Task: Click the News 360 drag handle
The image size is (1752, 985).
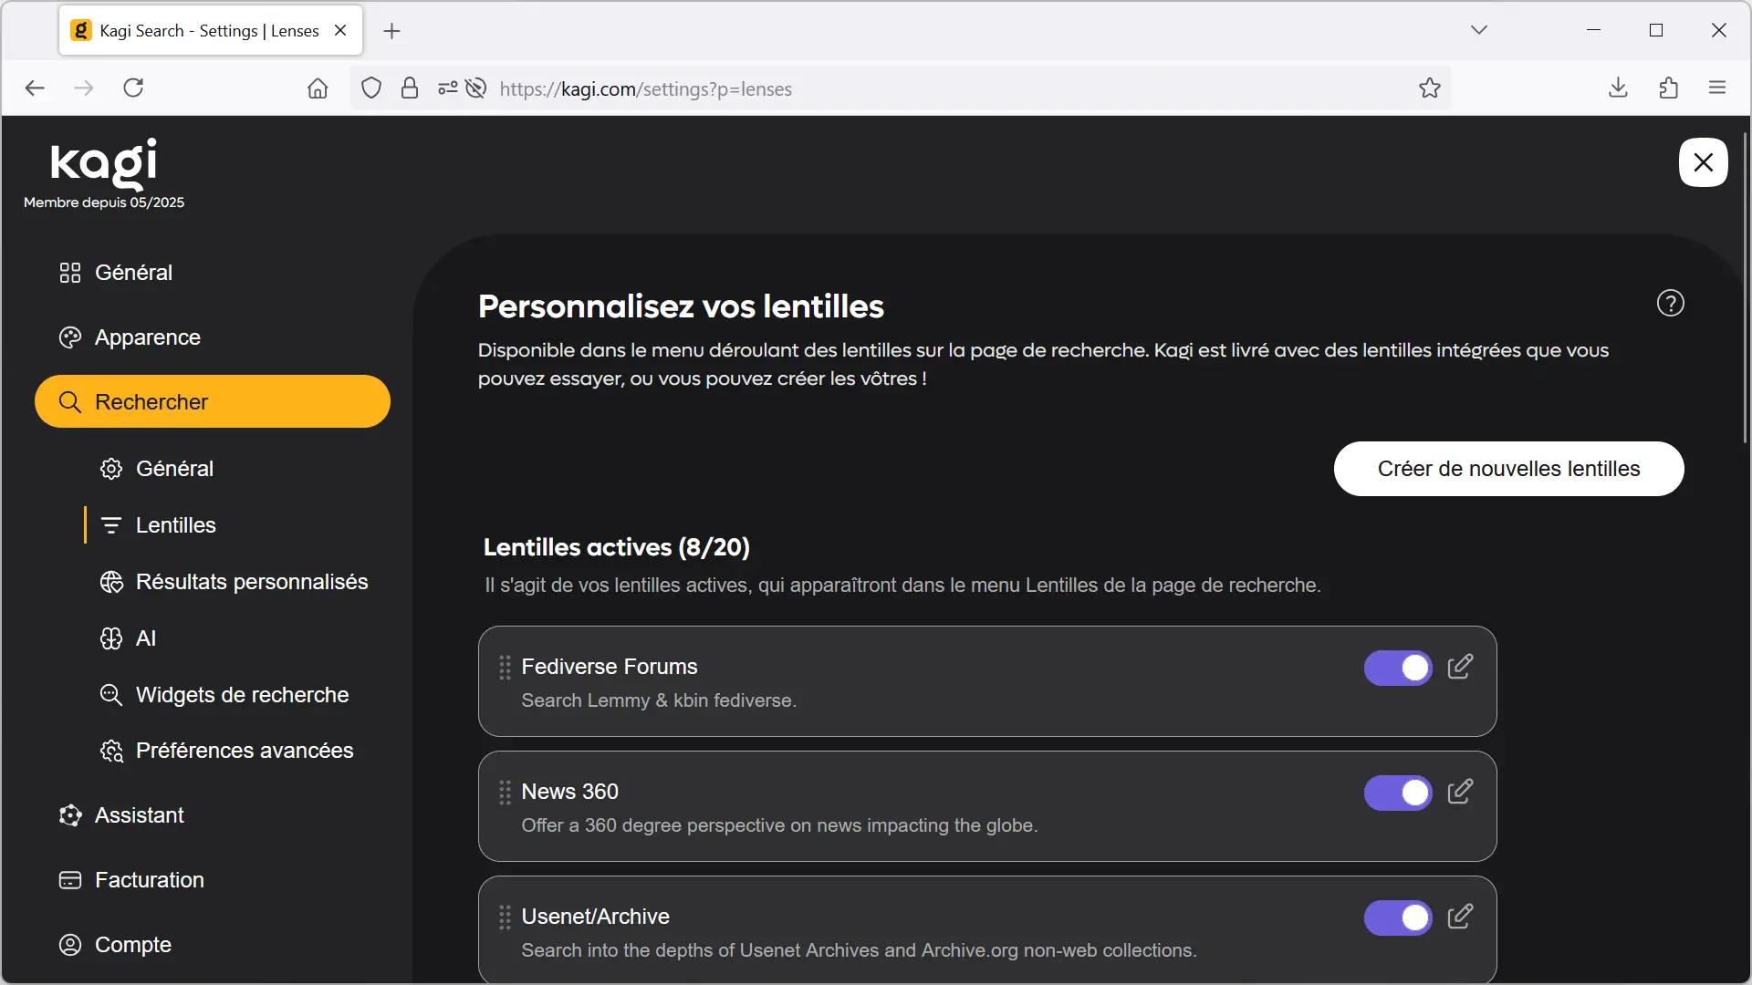Action: click(x=505, y=793)
